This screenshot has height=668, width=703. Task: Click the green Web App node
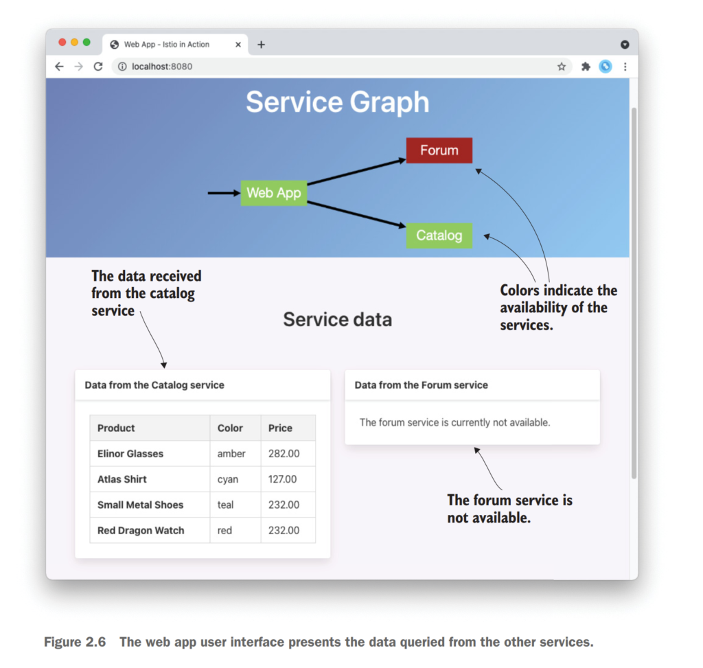pos(273,193)
